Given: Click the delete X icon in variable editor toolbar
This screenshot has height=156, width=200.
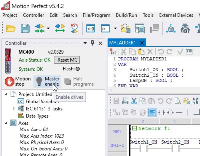Looking at the screenshot, I should tap(150, 52).
